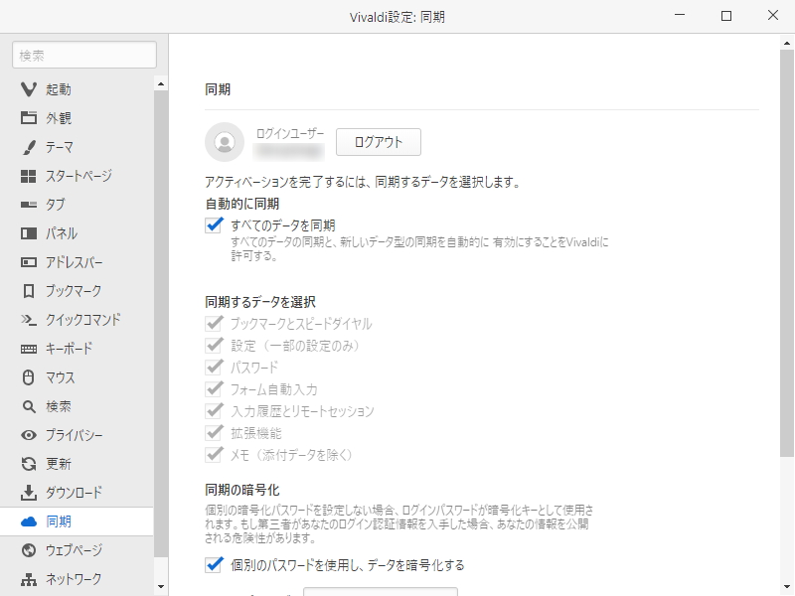Image resolution: width=795 pixels, height=596 pixels.
Task: Click the user profile avatar
Action: (225, 142)
